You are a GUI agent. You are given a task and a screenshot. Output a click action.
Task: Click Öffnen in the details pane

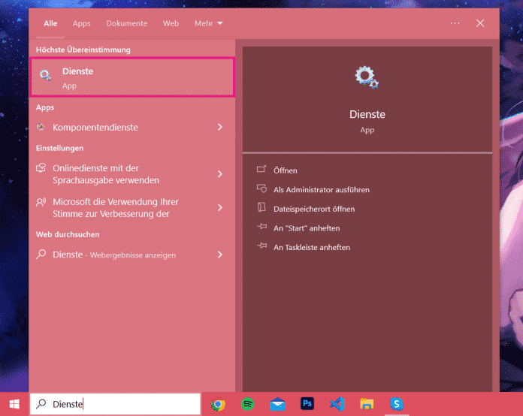pyautogui.click(x=286, y=170)
